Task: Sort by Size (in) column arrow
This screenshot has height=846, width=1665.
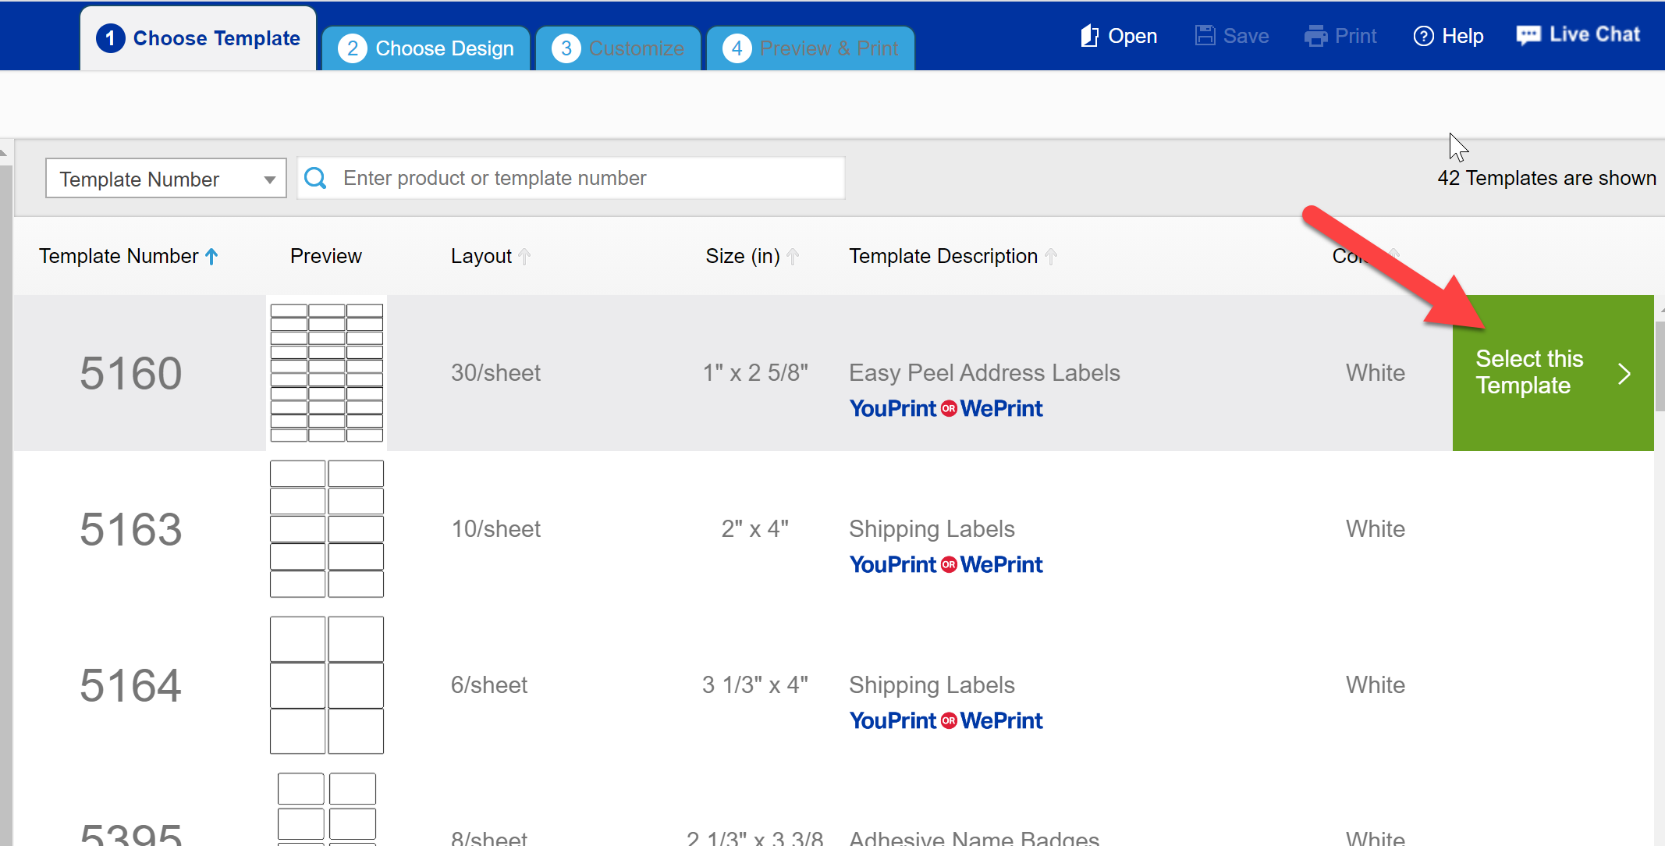Action: 793,256
